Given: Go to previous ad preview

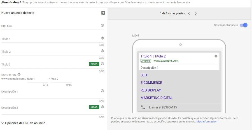Looking at the screenshot, I should click(x=189, y=14).
